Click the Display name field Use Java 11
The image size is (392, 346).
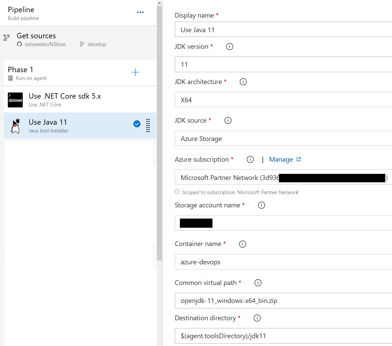coord(283,29)
